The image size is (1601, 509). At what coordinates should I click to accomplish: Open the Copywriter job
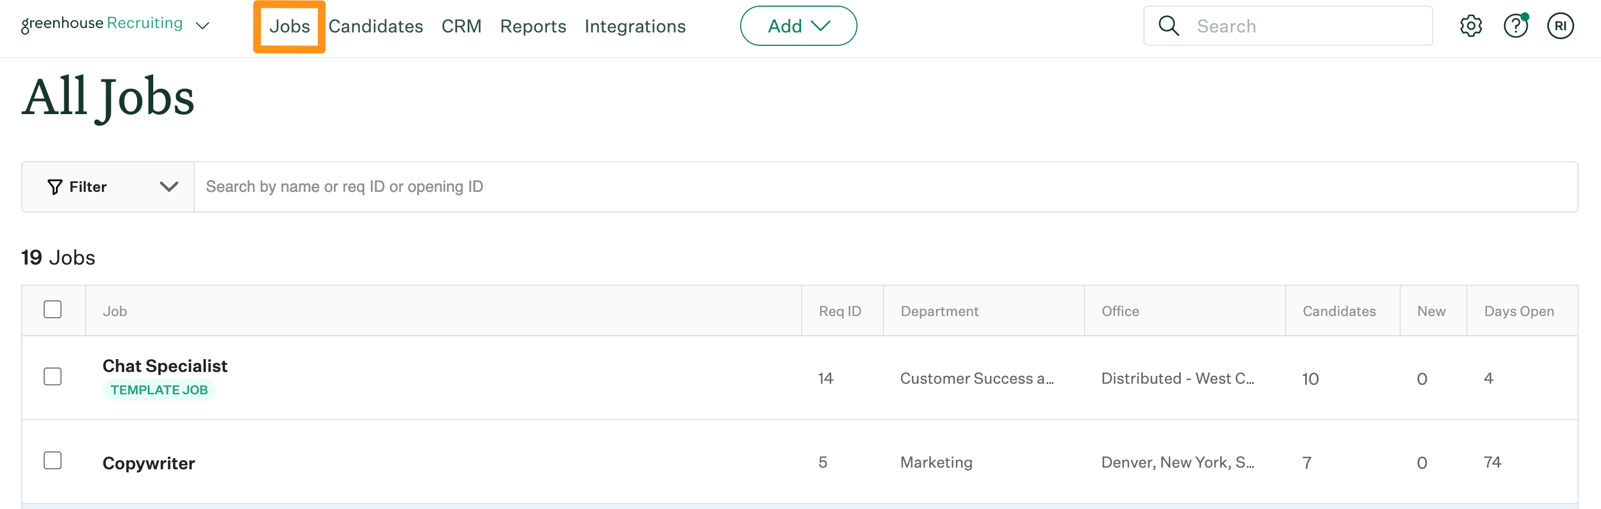click(x=149, y=463)
